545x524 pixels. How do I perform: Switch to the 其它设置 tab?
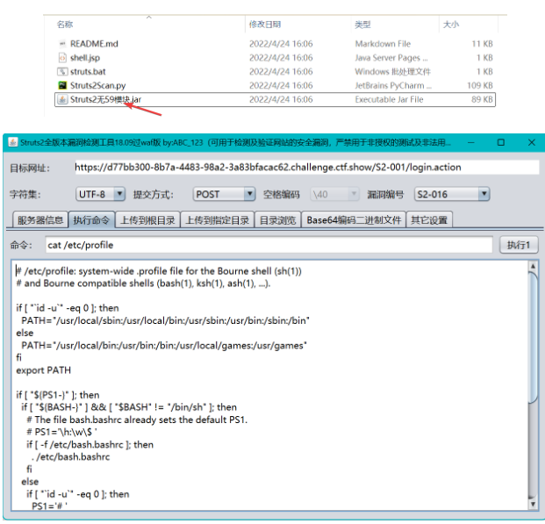429,220
